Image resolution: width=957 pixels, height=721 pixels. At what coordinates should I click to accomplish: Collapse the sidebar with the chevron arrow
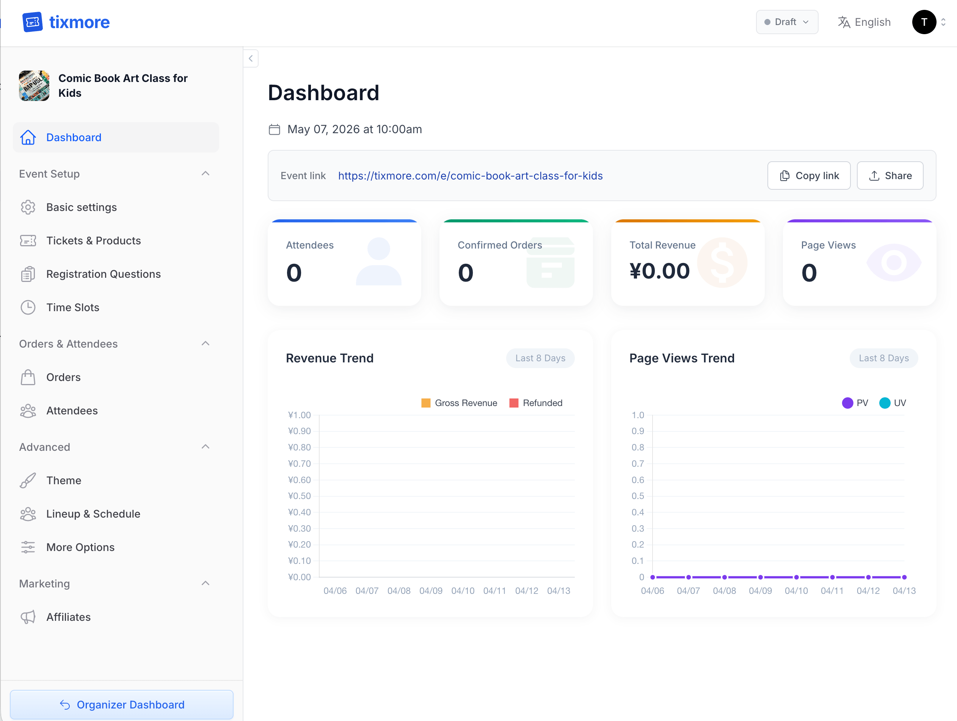pyautogui.click(x=251, y=58)
